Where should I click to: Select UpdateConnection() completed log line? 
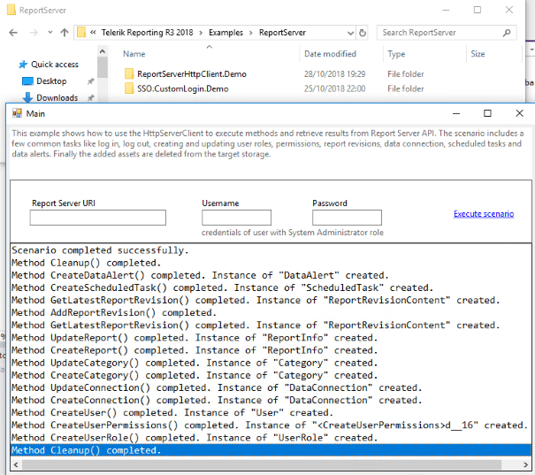[271, 388]
